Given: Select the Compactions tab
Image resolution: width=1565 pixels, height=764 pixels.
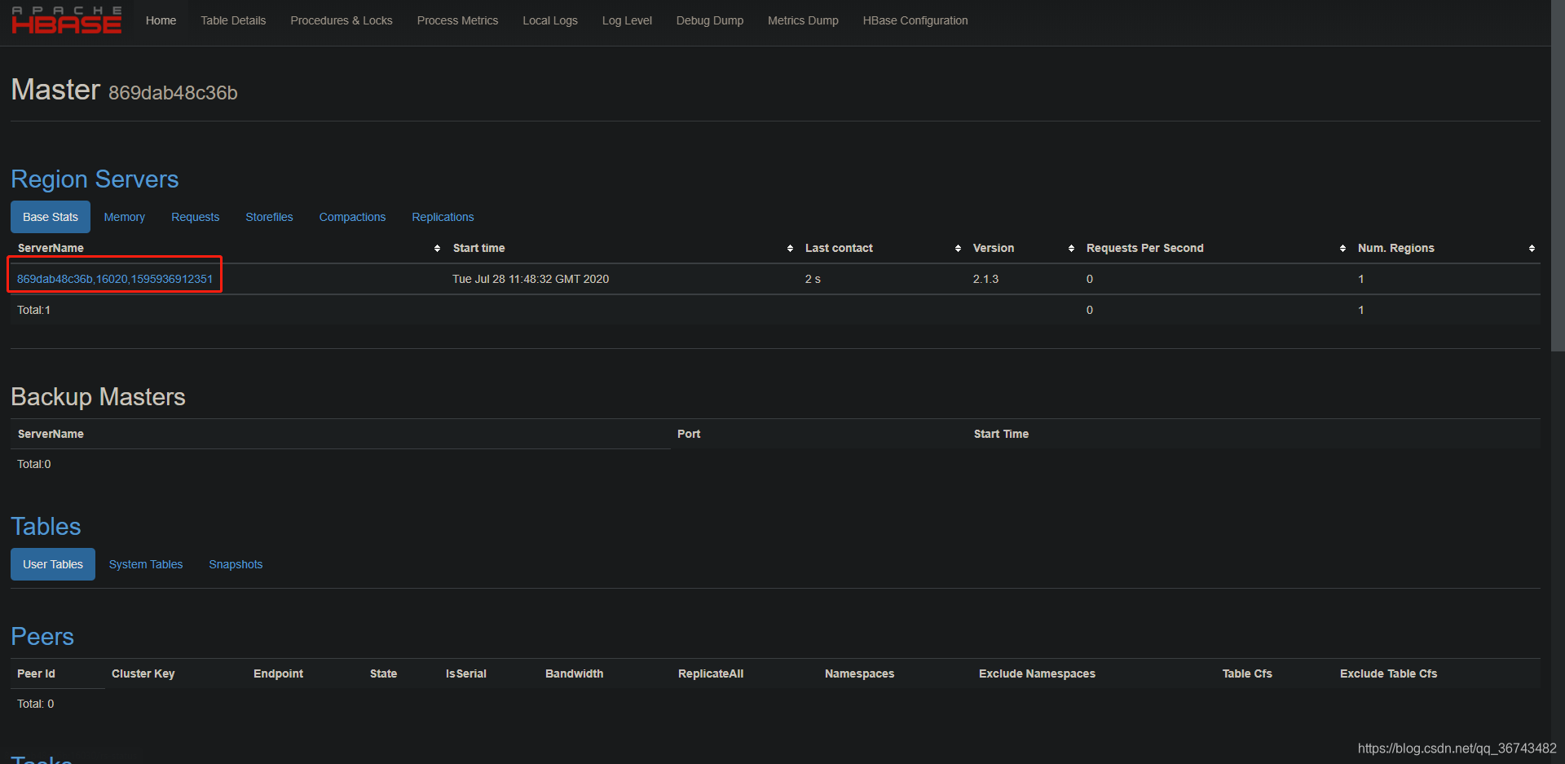Looking at the screenshot, I should (x=352, y=217).
